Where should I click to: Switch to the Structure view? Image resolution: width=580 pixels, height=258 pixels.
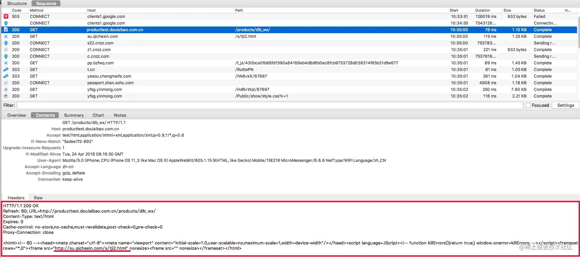click(17, 3)
